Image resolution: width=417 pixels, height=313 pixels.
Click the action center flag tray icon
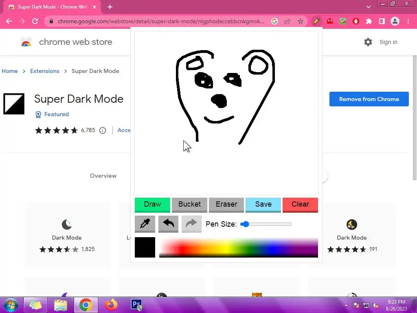[356, 306]
